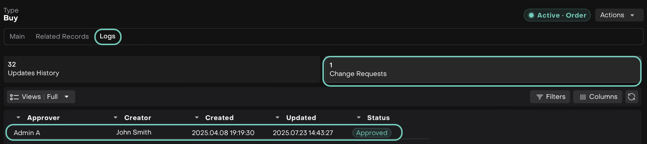
Task: Expand the Views Full dropdown arrow
Action: tap(67, 97)
